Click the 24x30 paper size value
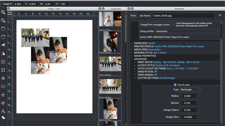Screen dimensions: 225x126 pyautogui.click(x=151, y=43)
